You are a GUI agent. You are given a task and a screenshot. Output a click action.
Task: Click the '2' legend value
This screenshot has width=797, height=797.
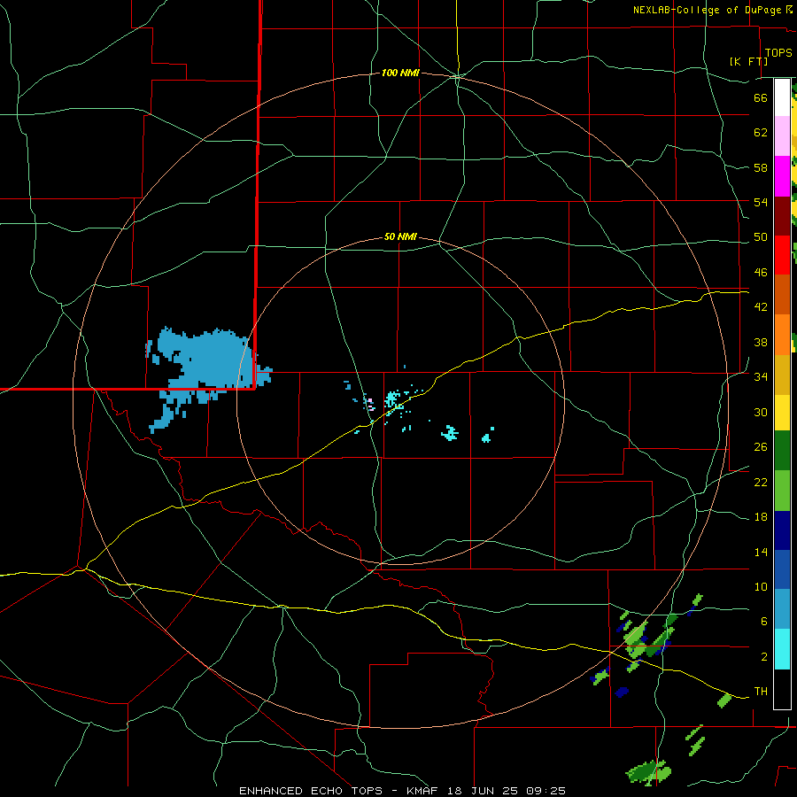pyautogui.click(x=763, y=657)
